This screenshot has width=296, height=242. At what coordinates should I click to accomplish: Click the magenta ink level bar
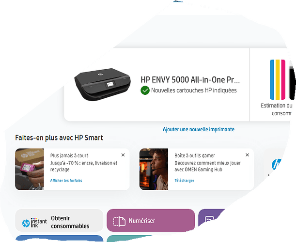[x=283, y=79]
